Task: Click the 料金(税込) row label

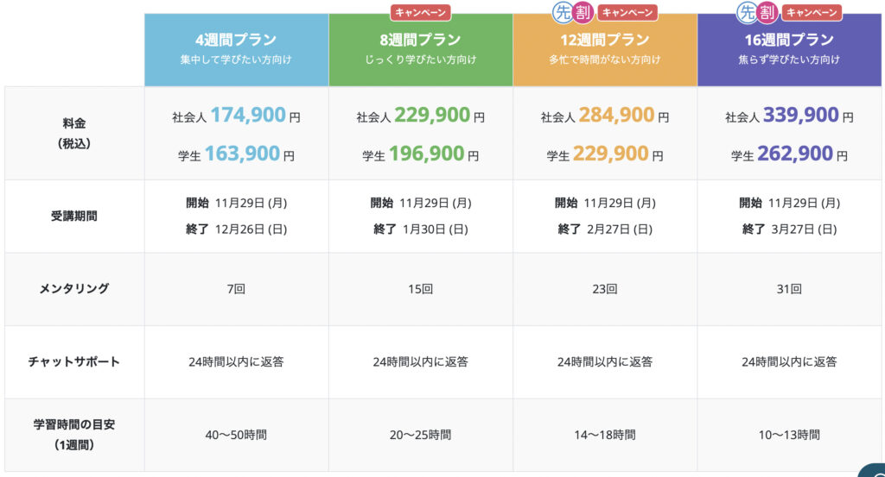Action: click(74, 134)
